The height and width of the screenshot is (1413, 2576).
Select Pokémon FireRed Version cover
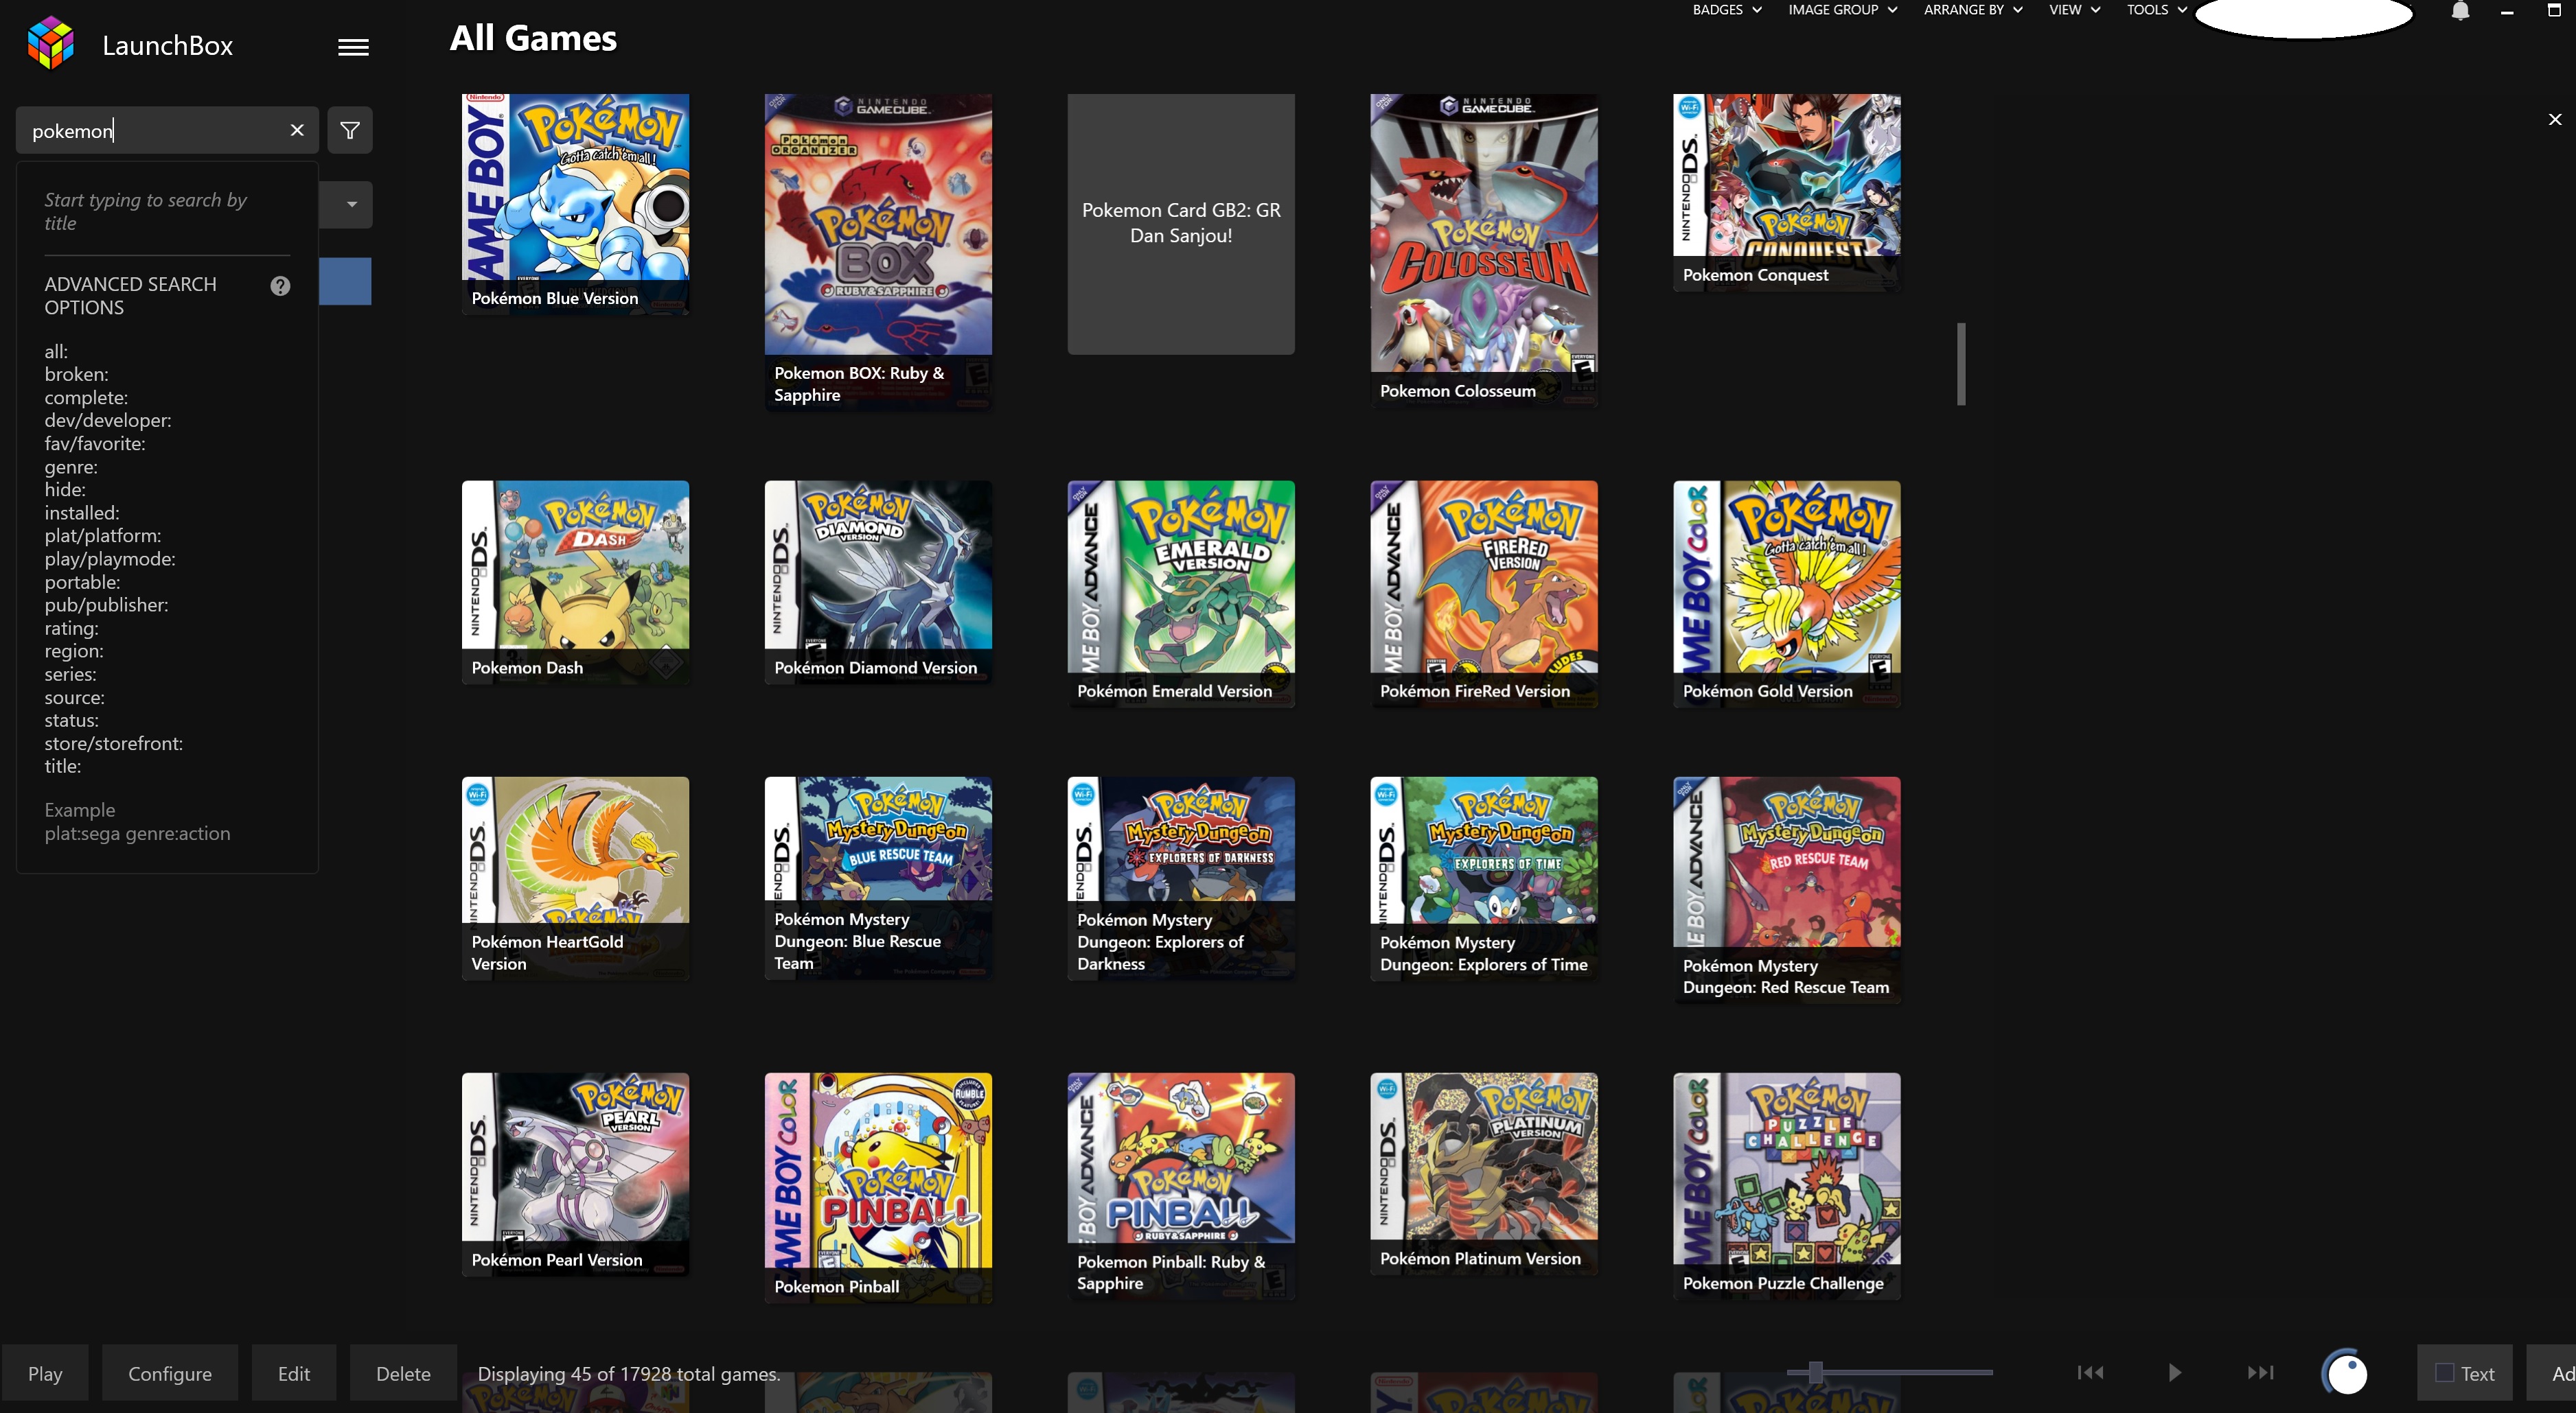pos(1484,594)
